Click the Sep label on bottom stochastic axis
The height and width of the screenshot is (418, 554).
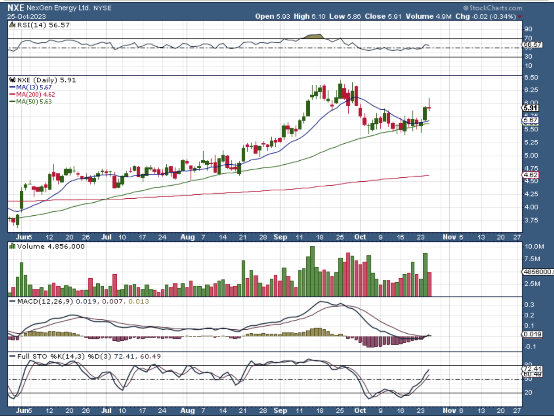[280, 411]
